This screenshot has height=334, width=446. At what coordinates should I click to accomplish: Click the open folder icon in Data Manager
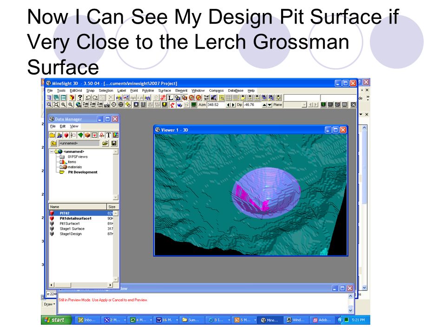[105, 143]
